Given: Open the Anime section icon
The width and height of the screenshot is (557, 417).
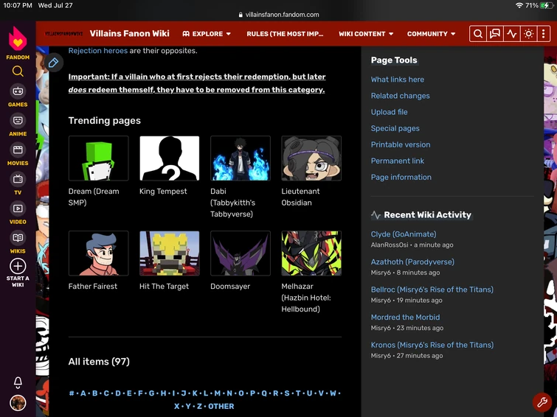Looking at the screenshot, I should coord(18,121).
